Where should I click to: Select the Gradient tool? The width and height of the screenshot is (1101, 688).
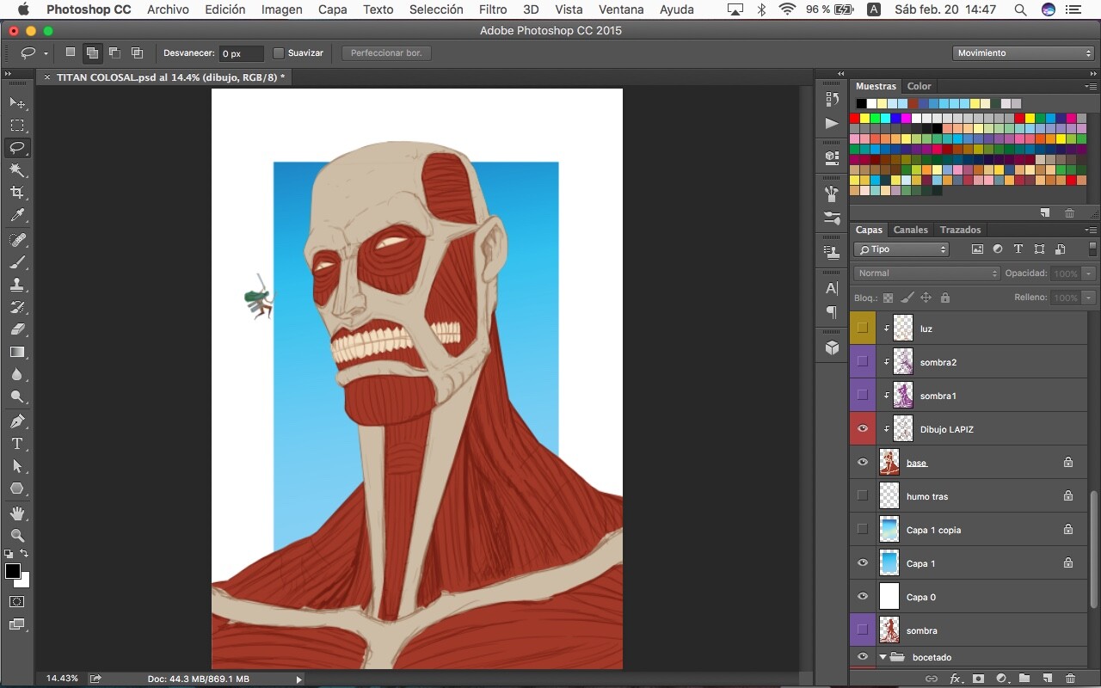17,352
